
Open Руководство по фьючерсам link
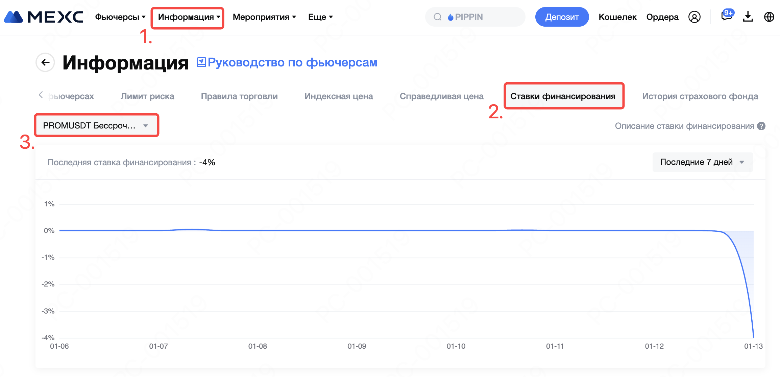click(292, 62)
